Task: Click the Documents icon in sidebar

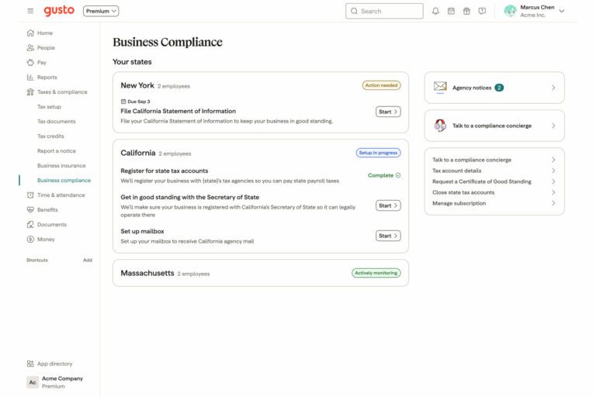Action: tap(30, 225)
